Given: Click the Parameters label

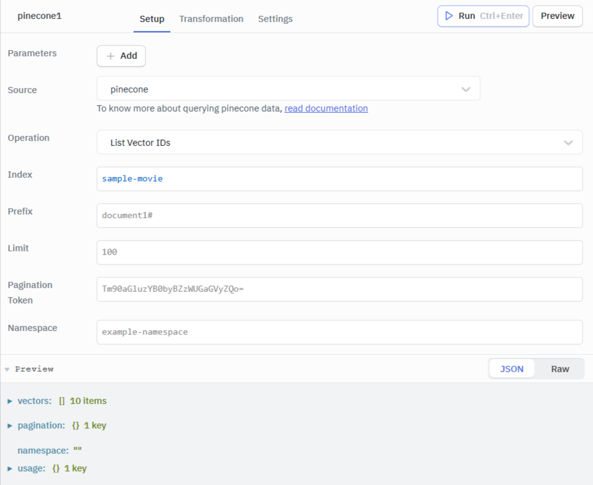Looking at the screenshot, I should (x=32, y=53).
